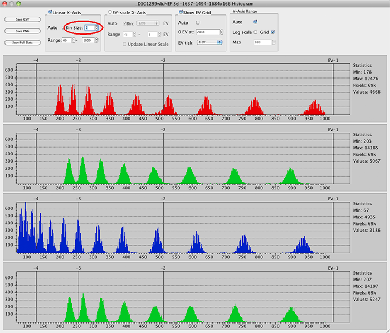The image size is (390, 333).
Task: Click the 'Y-Axis Range' panel label
Action: click(x=245, y=12)
